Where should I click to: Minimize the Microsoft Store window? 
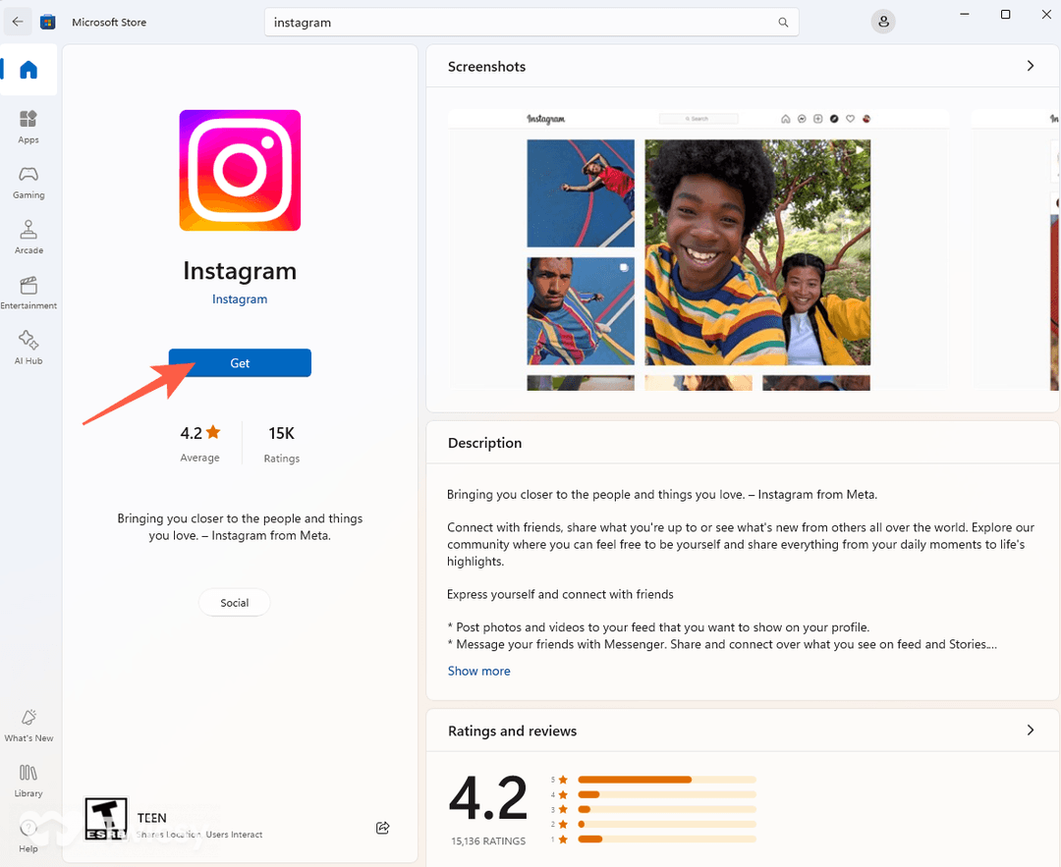965,14
